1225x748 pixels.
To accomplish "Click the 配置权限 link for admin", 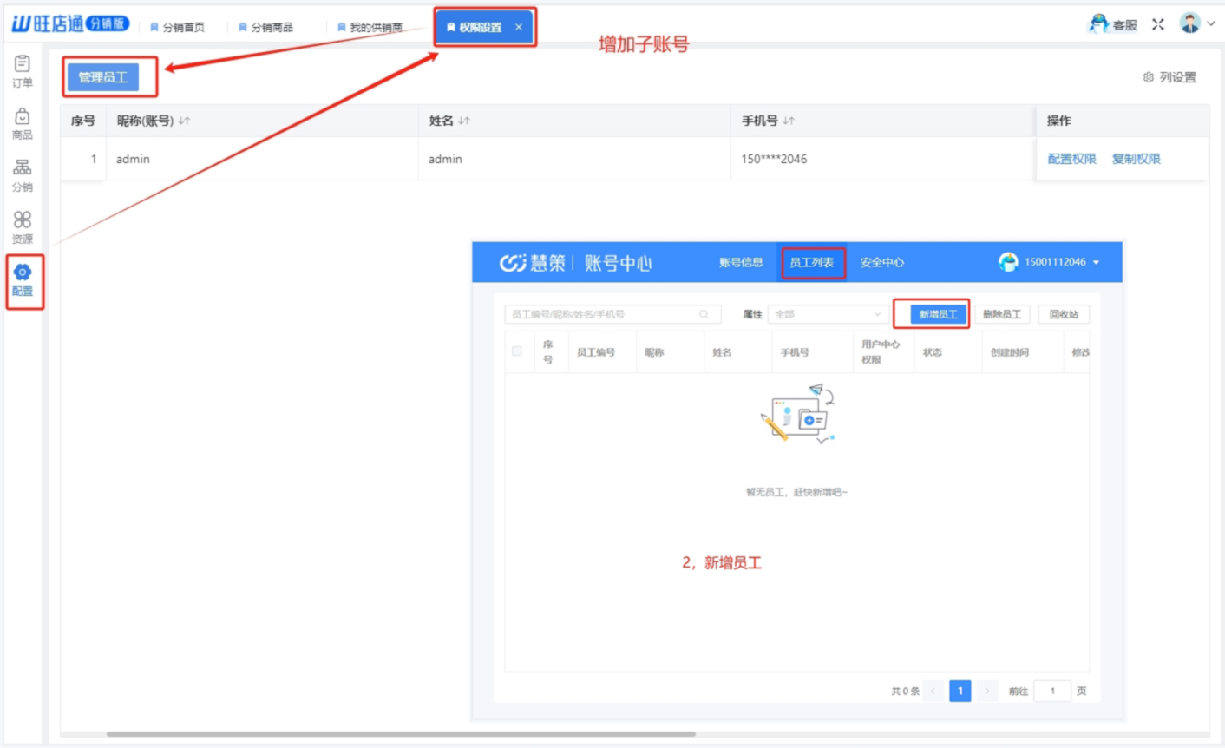I will (1071, 159).
